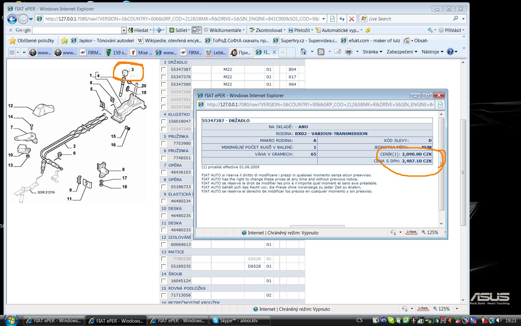This screenshot has width=521, height=326.
Task: Open 'Wikipedie, otevřená encyk...' favorite link
Action: tap(170, 41)
